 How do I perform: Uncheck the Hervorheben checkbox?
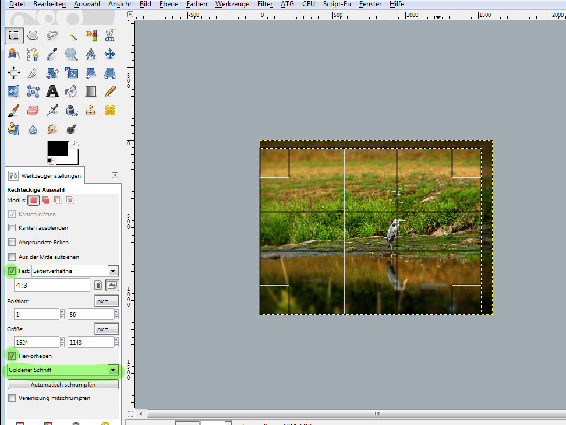[12, 355]
